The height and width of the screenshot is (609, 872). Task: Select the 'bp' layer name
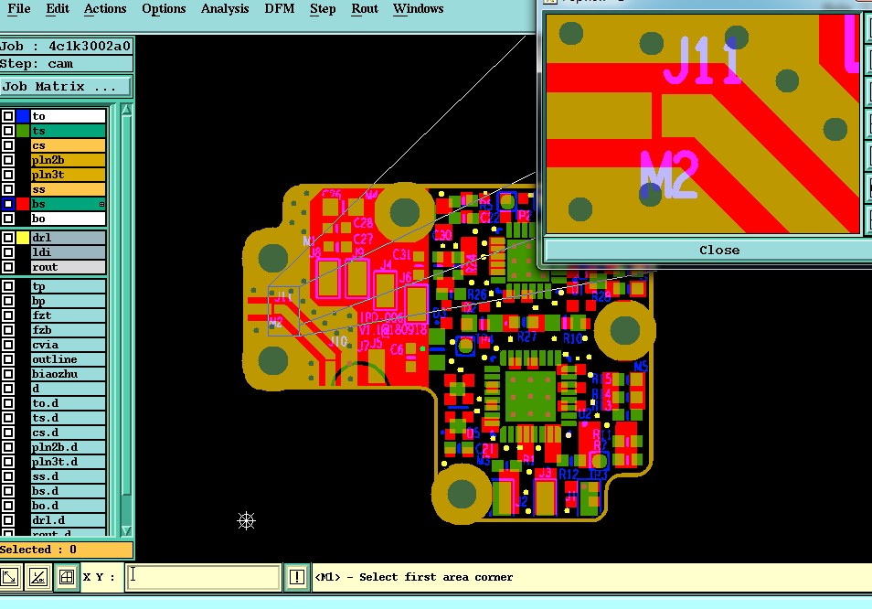68,301
